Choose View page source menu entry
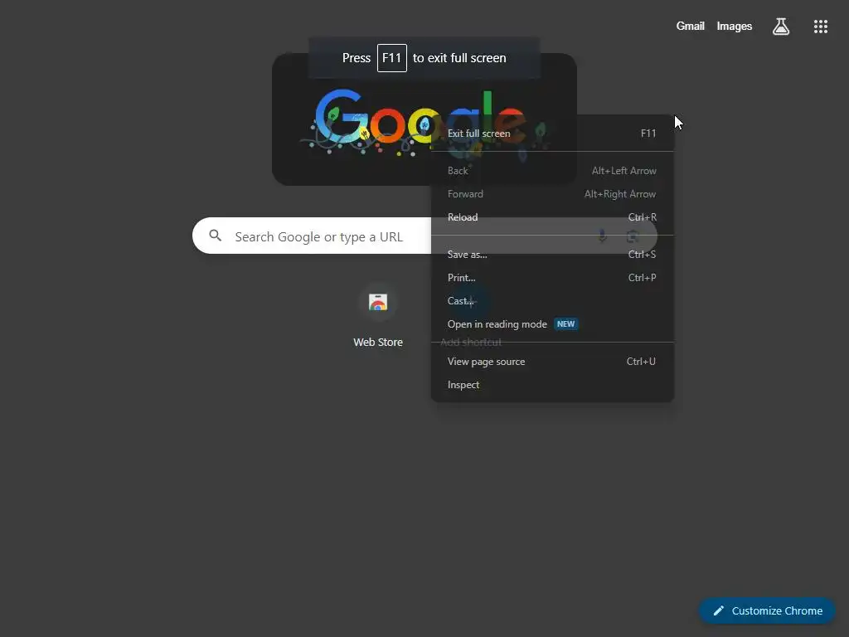The width and height of the screenshot is (849, 637). [x=552, y=362]
